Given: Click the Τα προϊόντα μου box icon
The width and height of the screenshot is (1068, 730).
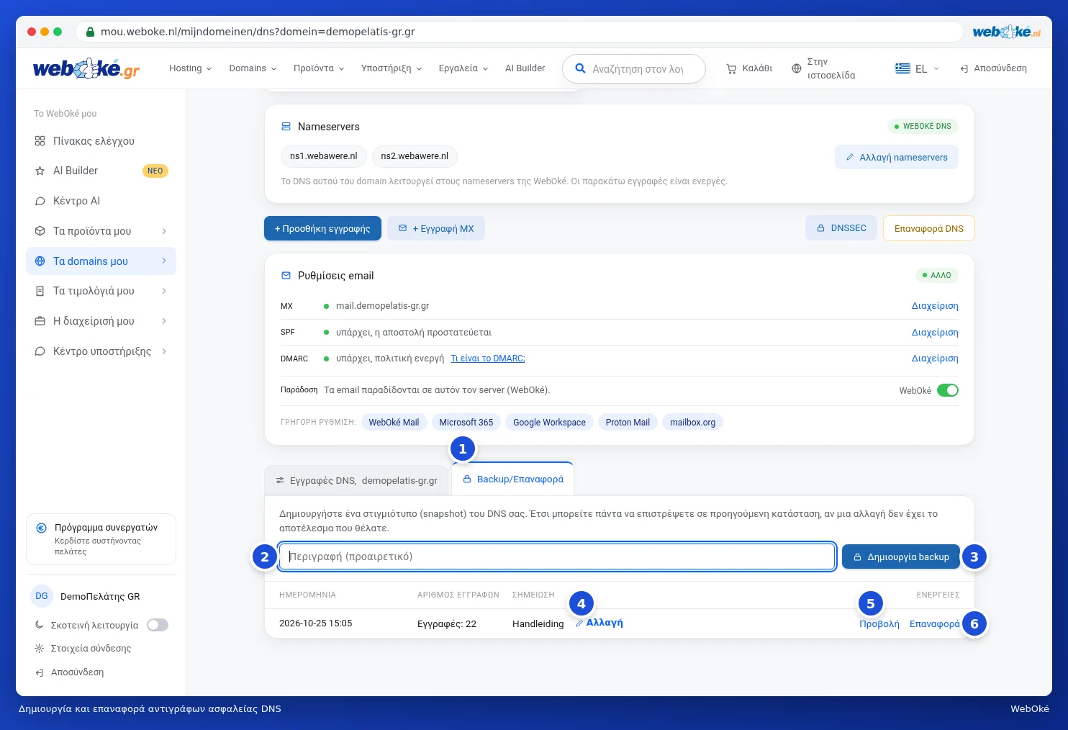Looking at the screenshot, I should point(40,231).
